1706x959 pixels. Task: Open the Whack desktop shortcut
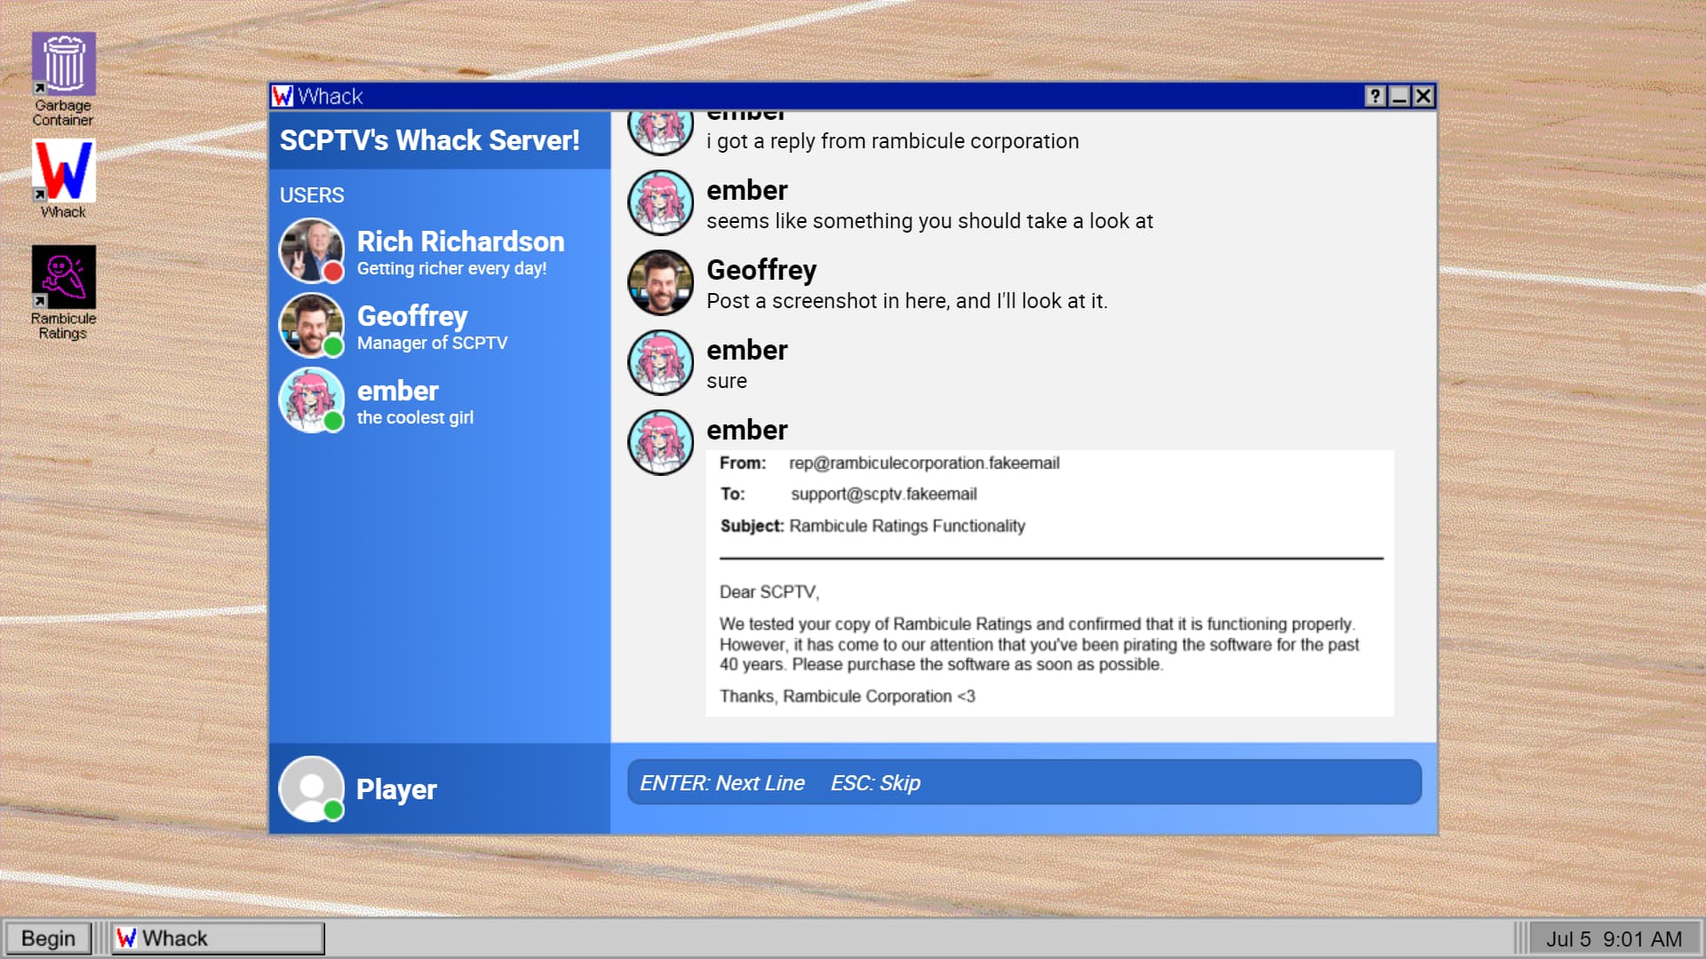(63, 171)
